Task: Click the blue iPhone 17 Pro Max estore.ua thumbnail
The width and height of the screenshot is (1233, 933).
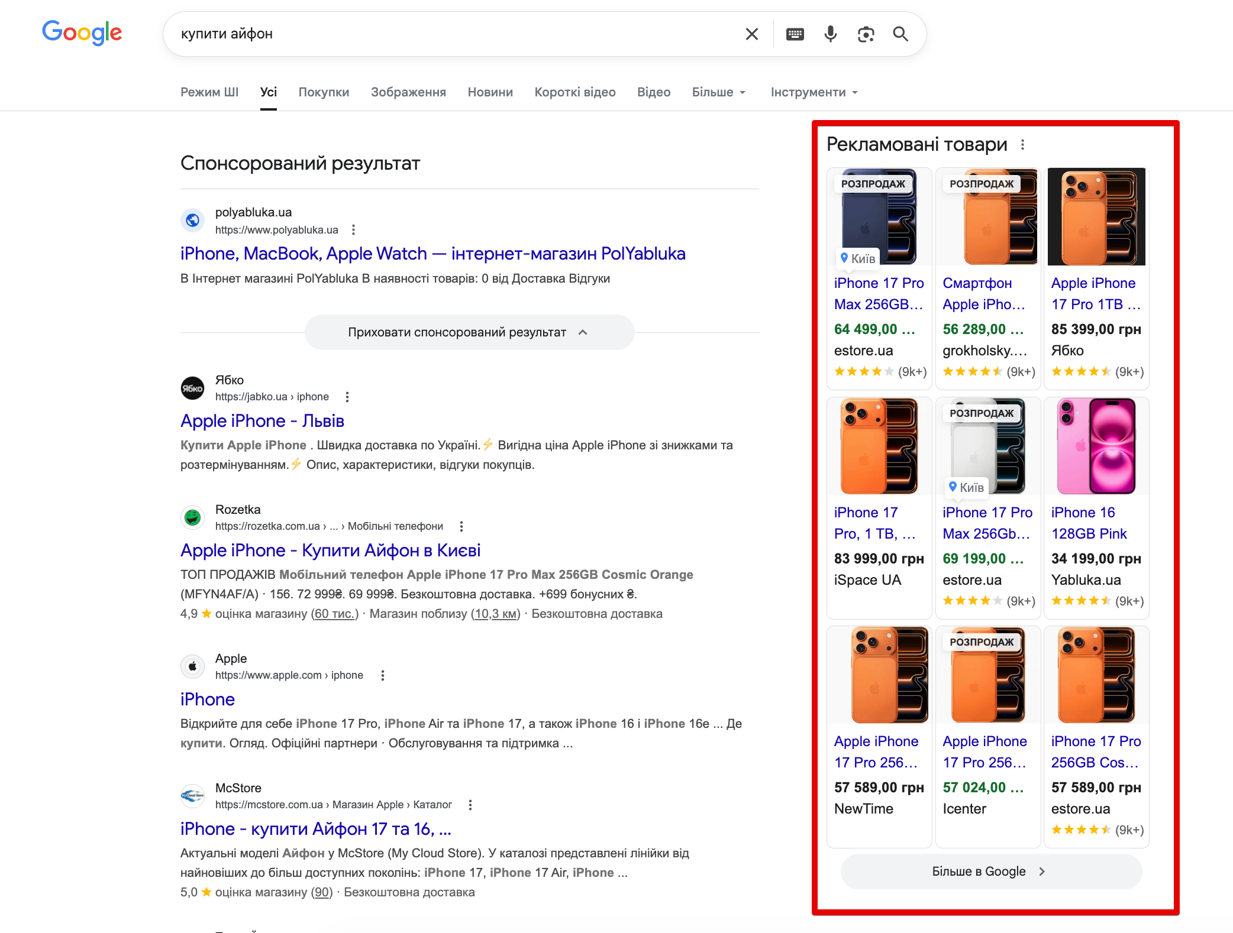Action: (x=879, y=217)
